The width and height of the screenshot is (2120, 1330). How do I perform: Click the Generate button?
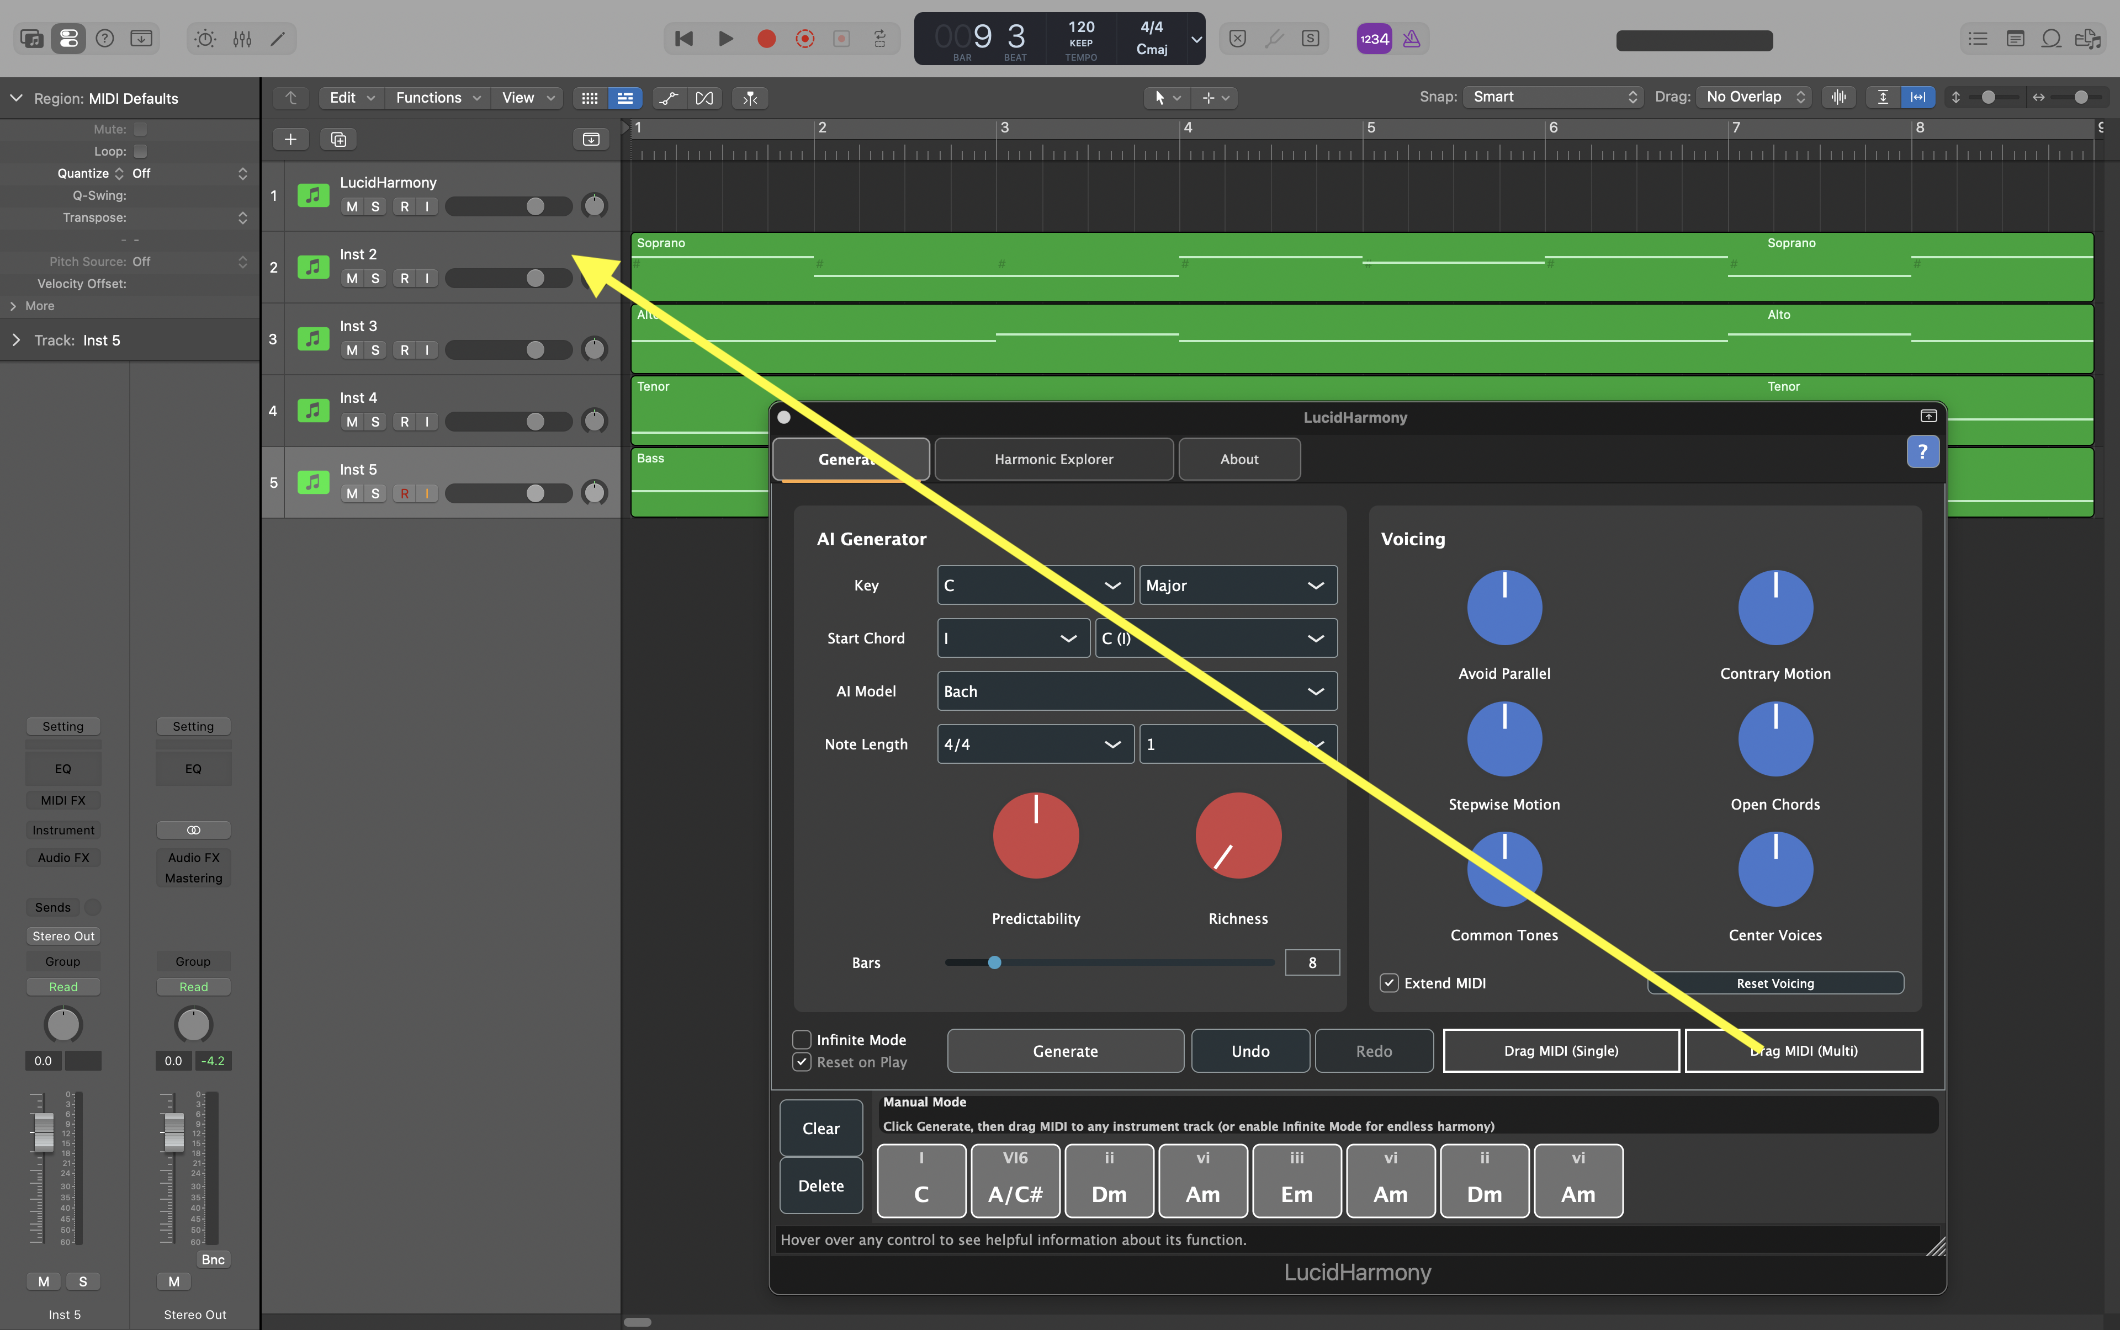[x=1065, y=1050]
